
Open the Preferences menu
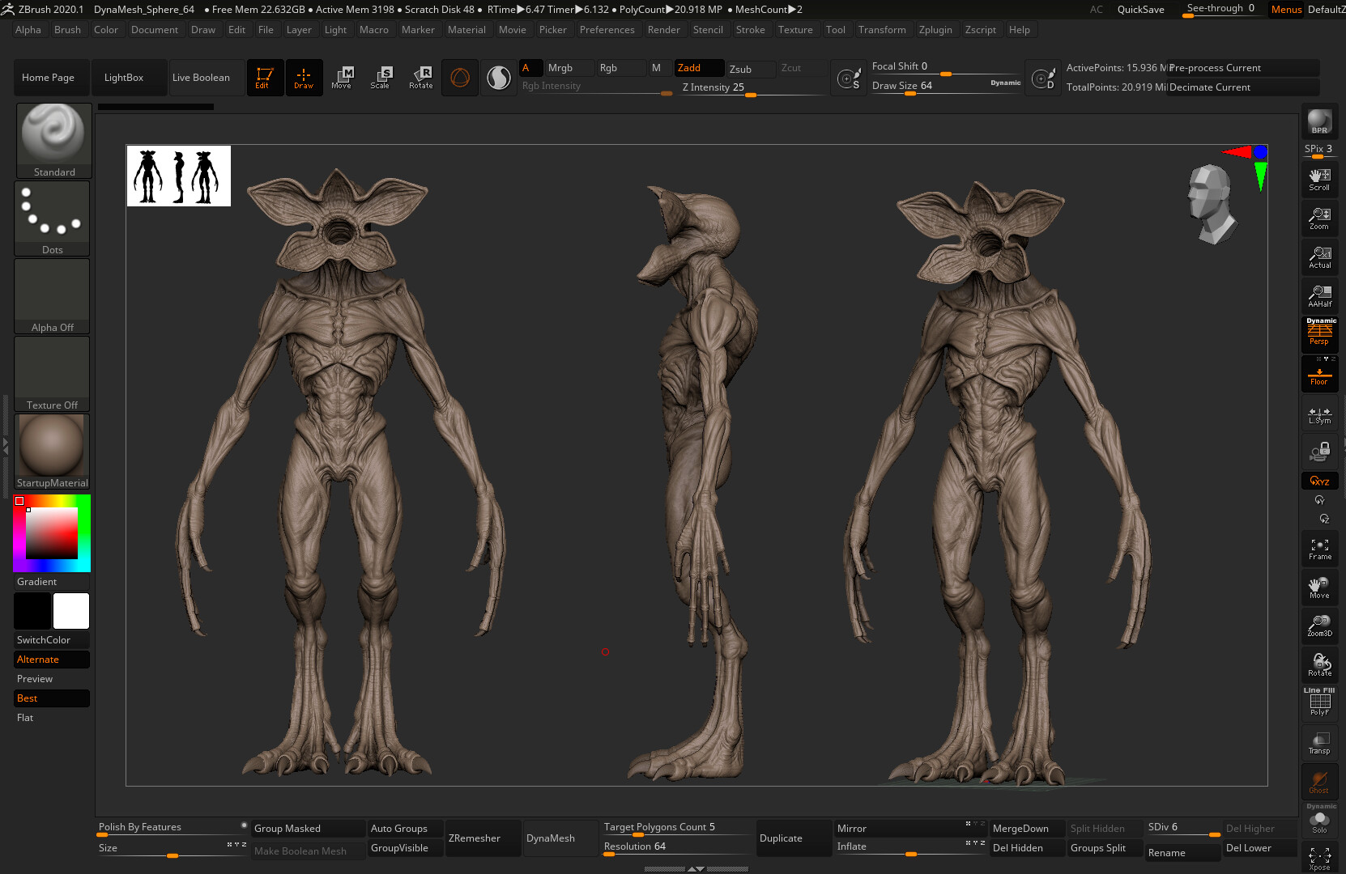[x=607, y=30]
